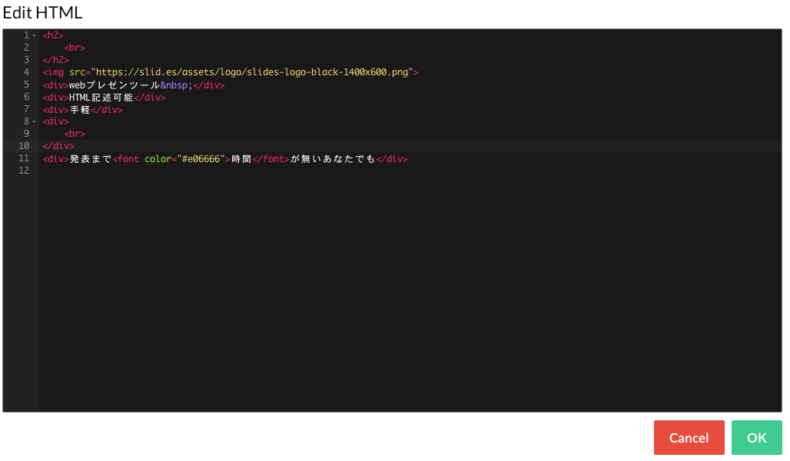Click the text 手軽 on line 7

pos(80,110)
